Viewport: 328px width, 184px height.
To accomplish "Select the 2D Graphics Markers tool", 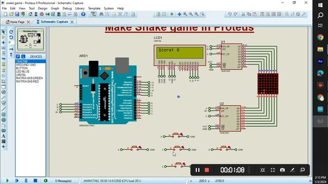I will pyautogui.click(x=4, y=147).
